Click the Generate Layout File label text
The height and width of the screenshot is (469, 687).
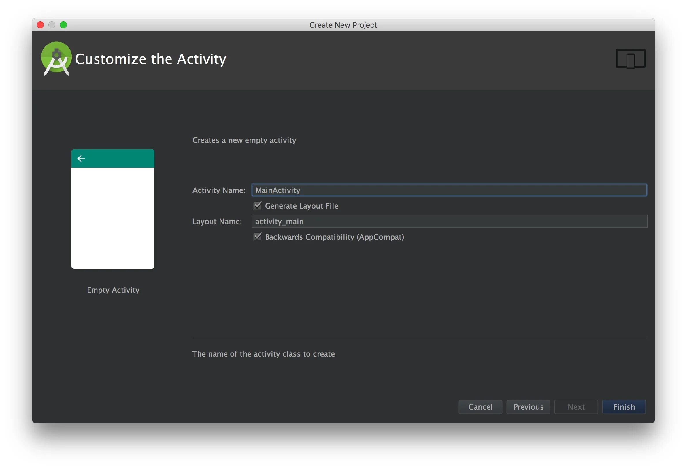pos(301,206)
